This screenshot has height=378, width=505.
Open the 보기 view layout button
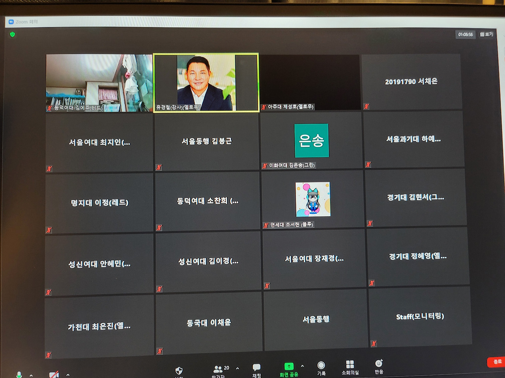[486, 34]
